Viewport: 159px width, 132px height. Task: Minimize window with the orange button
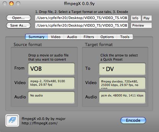click(x=11, y=3)
